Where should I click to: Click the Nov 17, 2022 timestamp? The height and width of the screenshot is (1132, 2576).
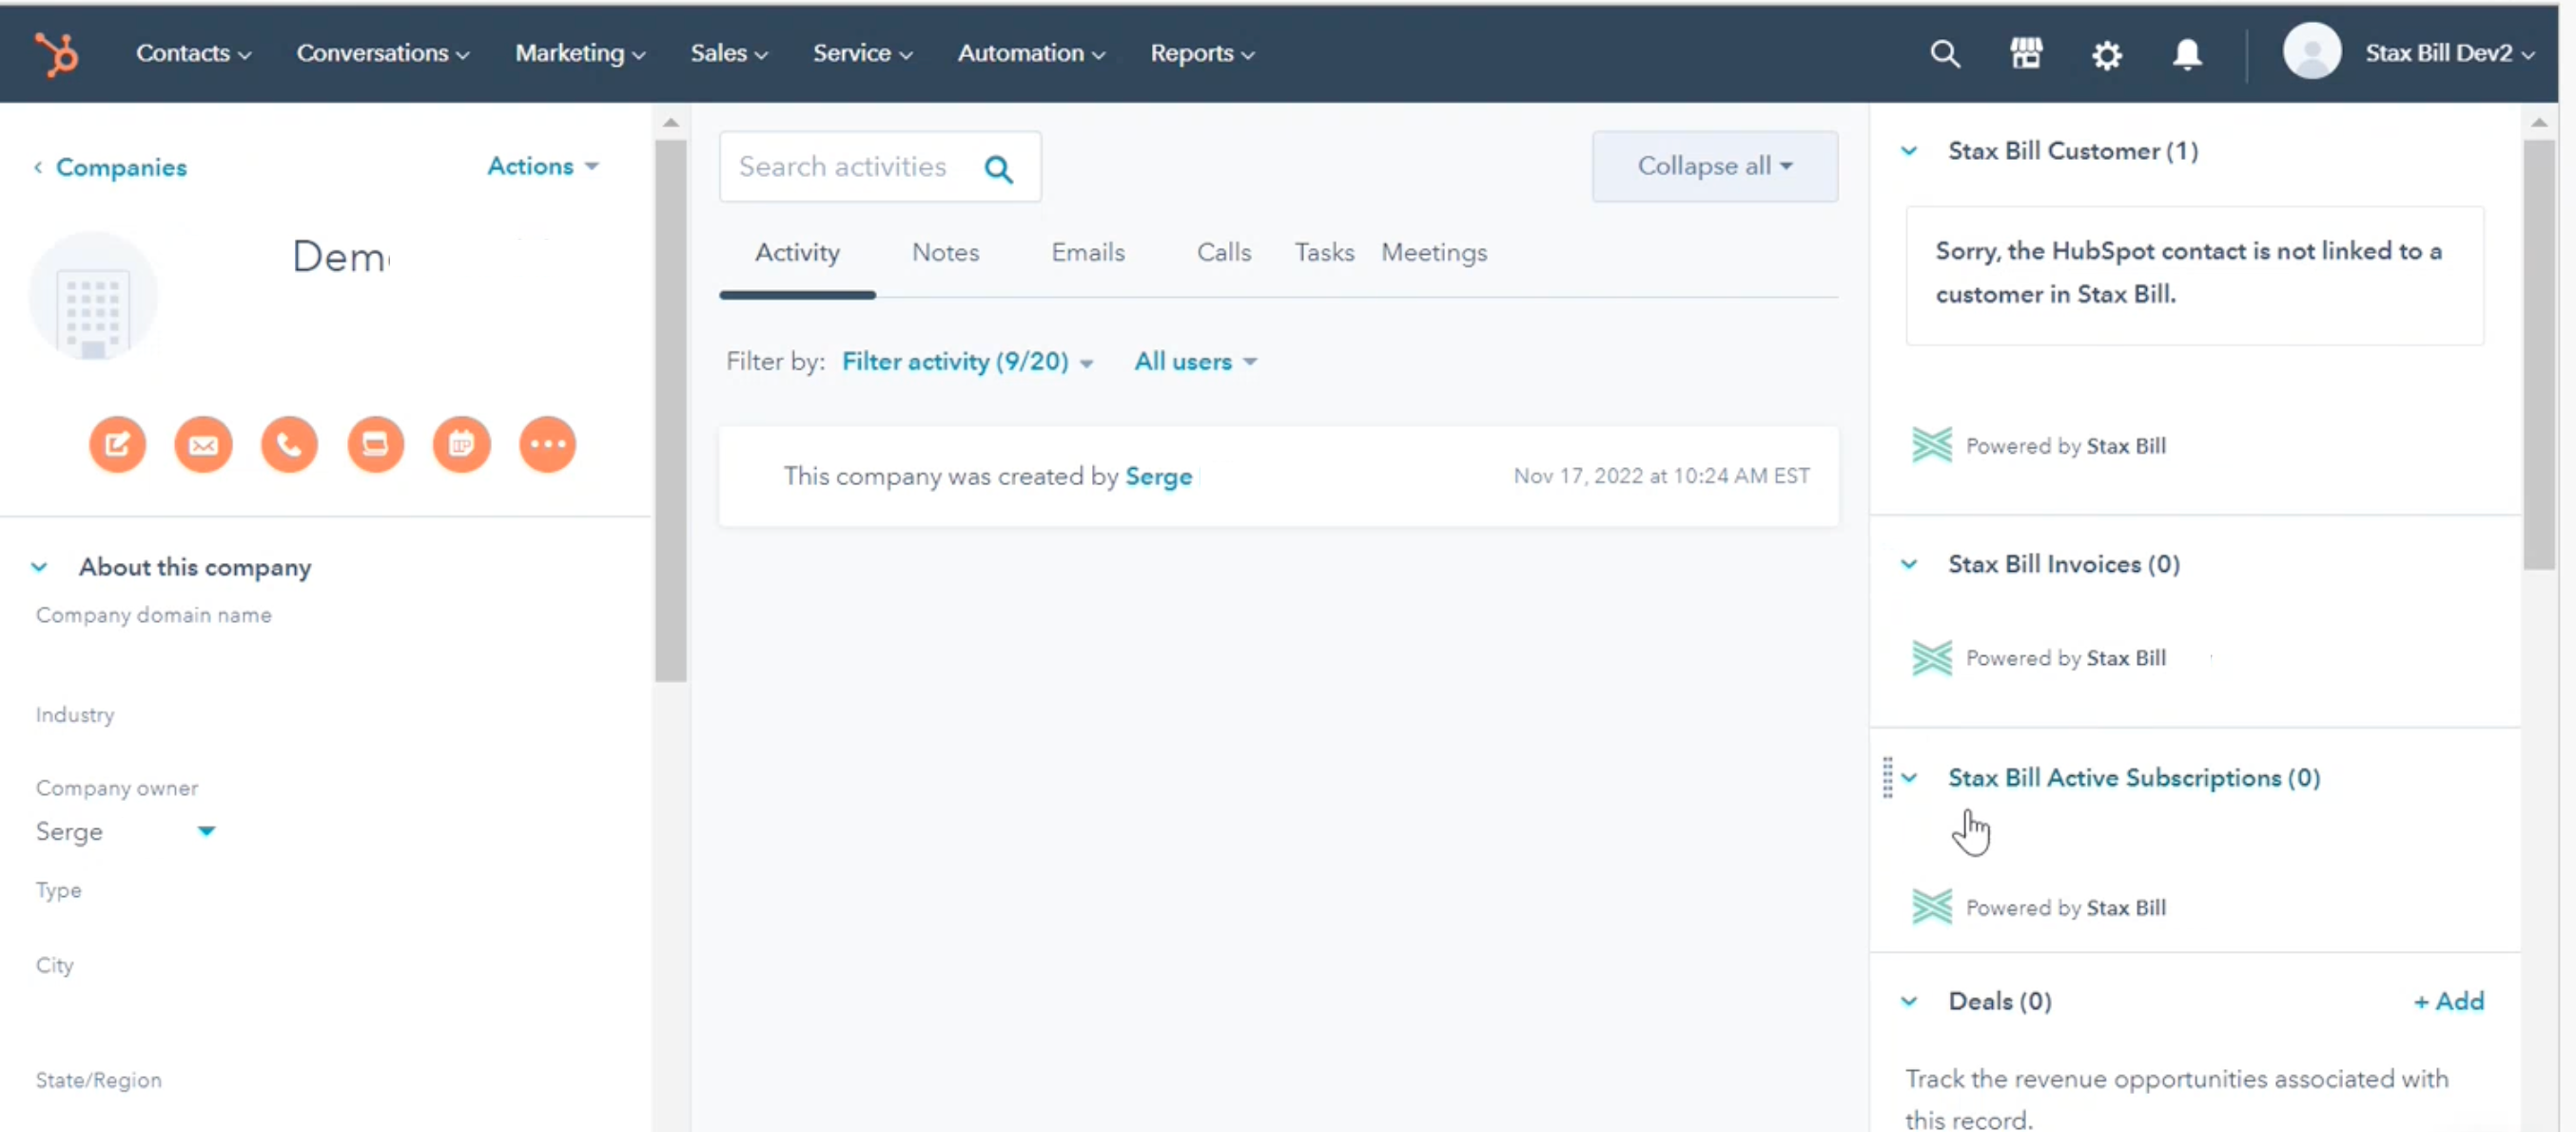pos(1660,476)
